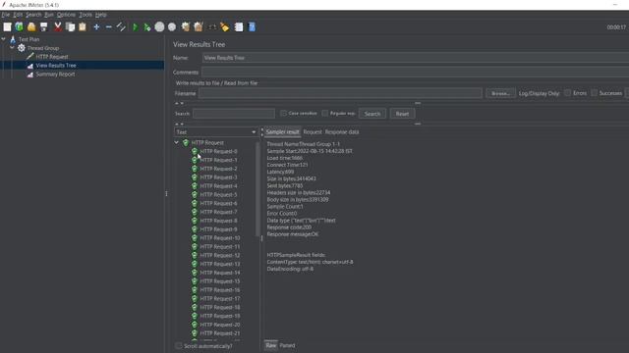Click the Search button beside Regular exp.
Screen dimensions: 629x353
[x=372, y=114]
